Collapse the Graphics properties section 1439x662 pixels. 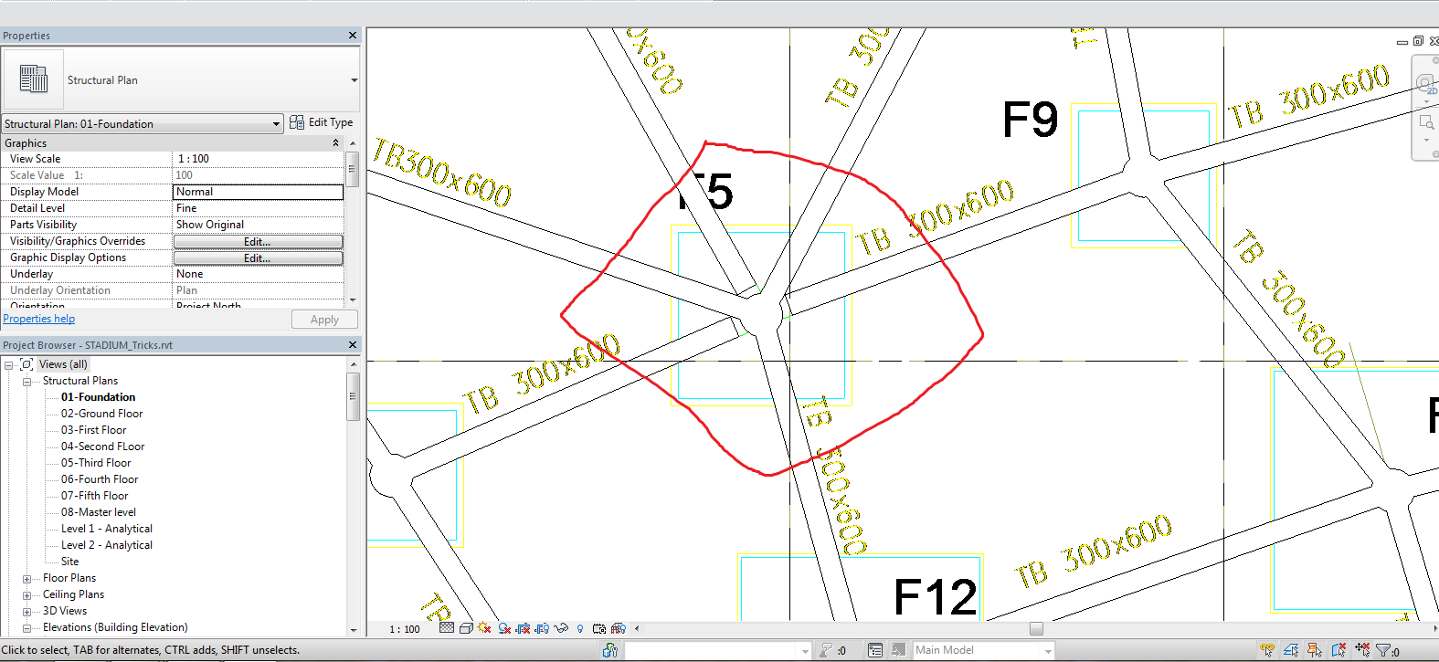[335, 143]
